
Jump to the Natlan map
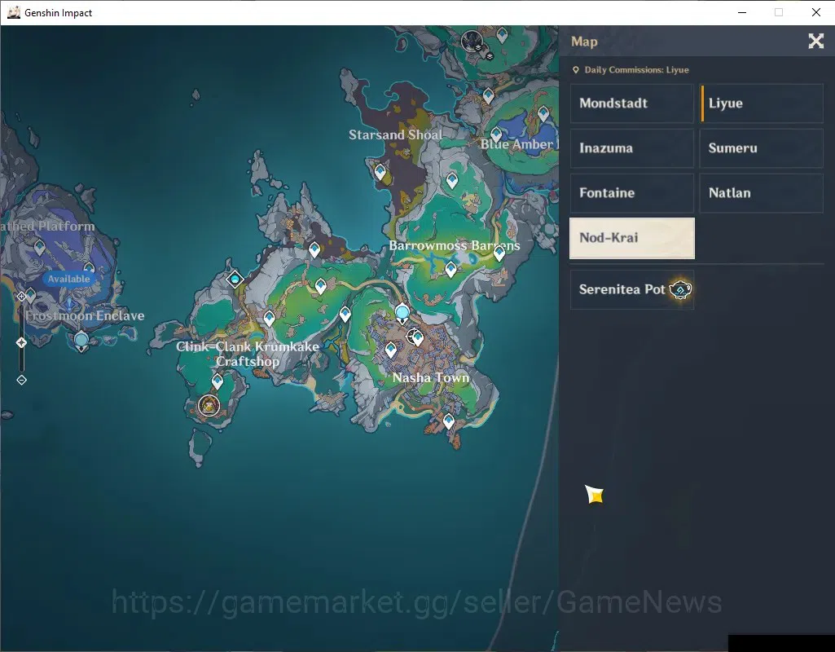click(x=762, y=193)
